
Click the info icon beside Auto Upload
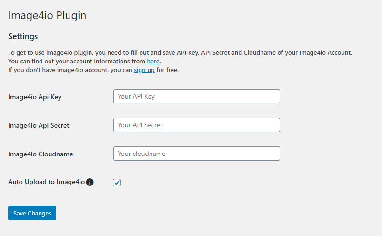(90, 182)
